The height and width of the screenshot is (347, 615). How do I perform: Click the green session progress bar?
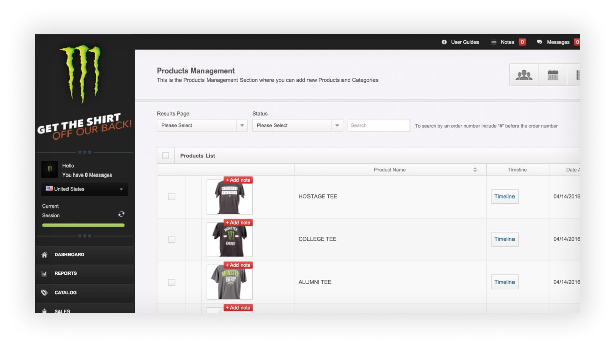click(x=83, y=225)
